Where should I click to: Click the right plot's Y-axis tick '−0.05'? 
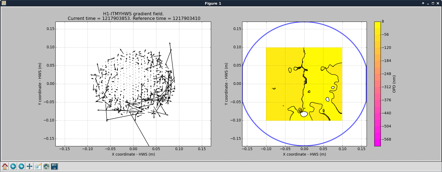(x=236, y=102)
